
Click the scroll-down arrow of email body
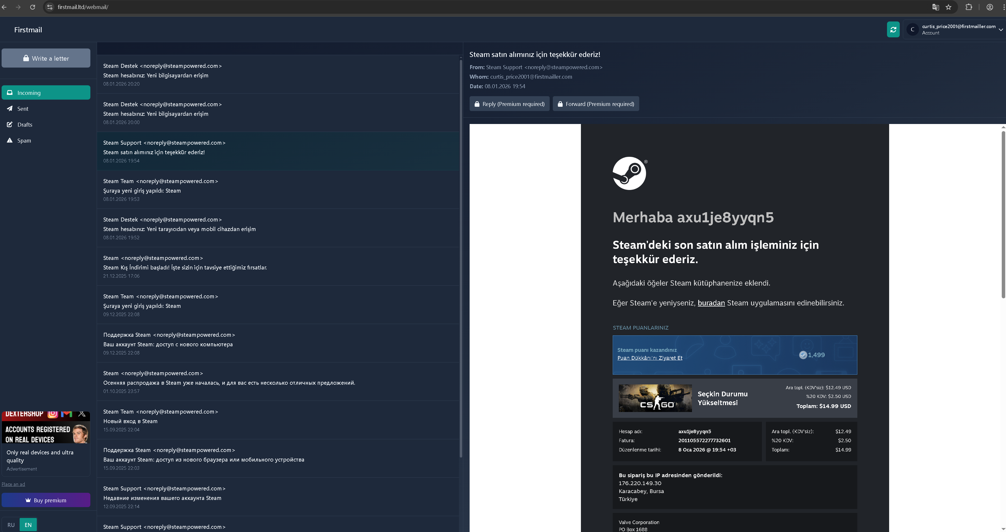pos(1003,529)
